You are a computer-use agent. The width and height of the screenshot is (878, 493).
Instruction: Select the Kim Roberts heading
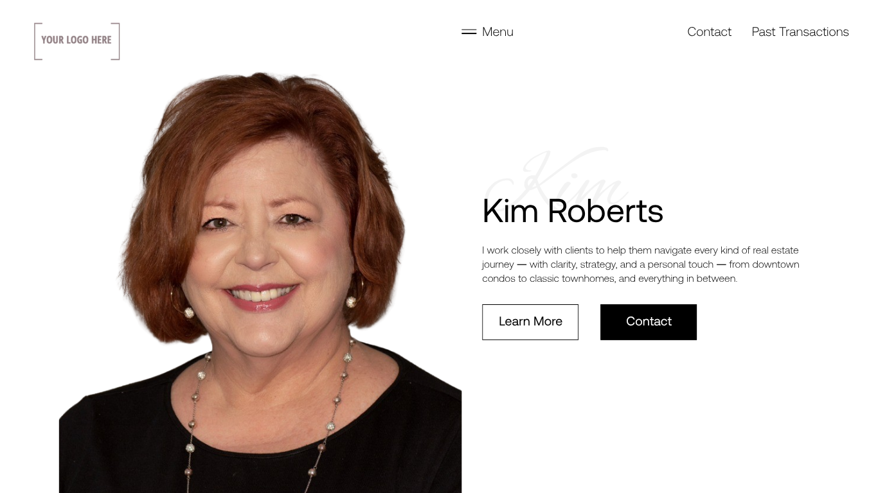click(573, 211)
